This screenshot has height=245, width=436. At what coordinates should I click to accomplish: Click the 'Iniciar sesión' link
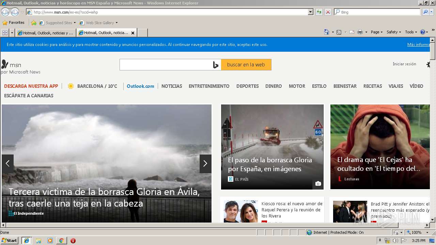coord(404,64)
